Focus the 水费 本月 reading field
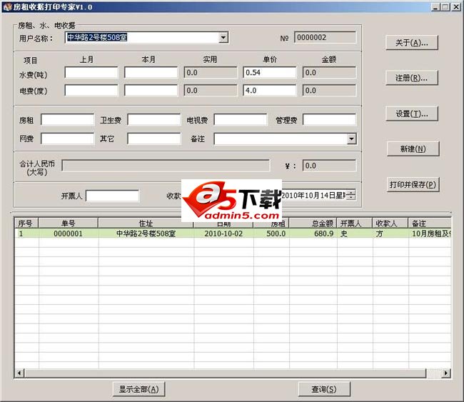Image resolution: width=464 pixels, height=402 pixels. tap(151, 73)
